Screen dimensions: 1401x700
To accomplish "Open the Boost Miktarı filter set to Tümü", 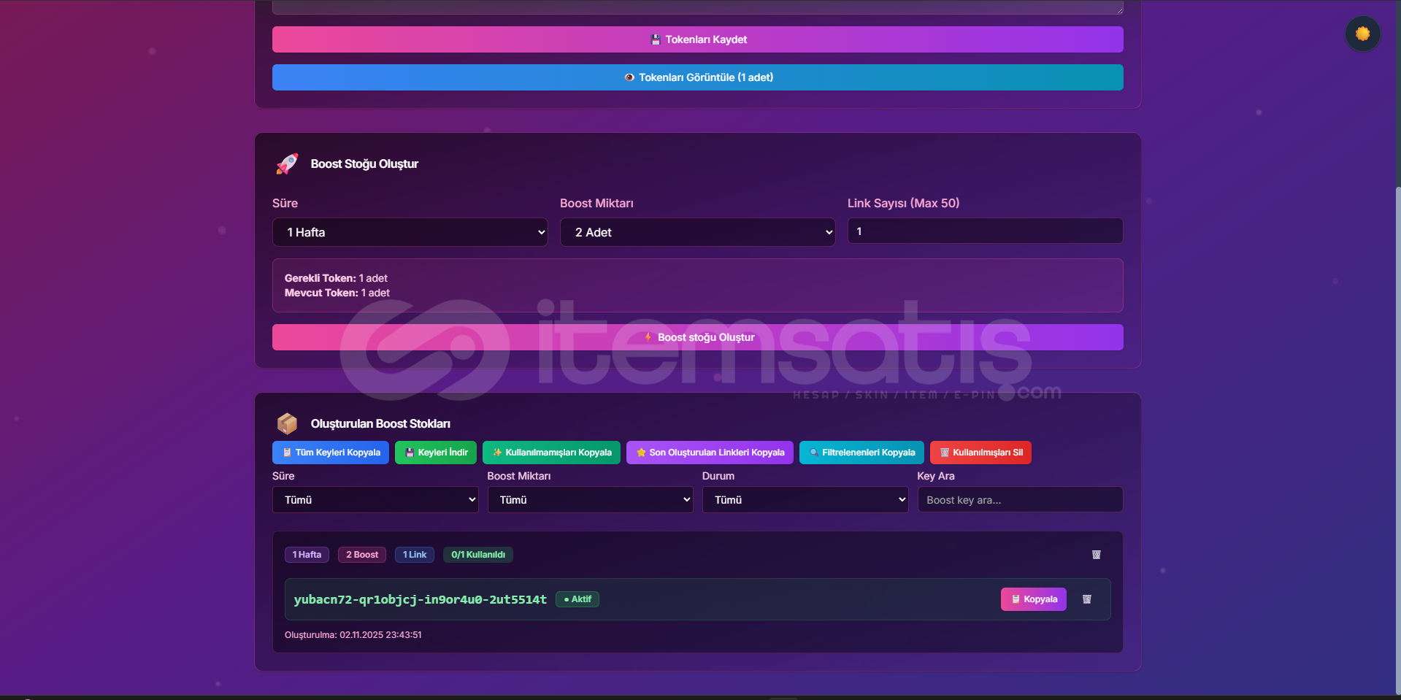I will pos(590,500).
